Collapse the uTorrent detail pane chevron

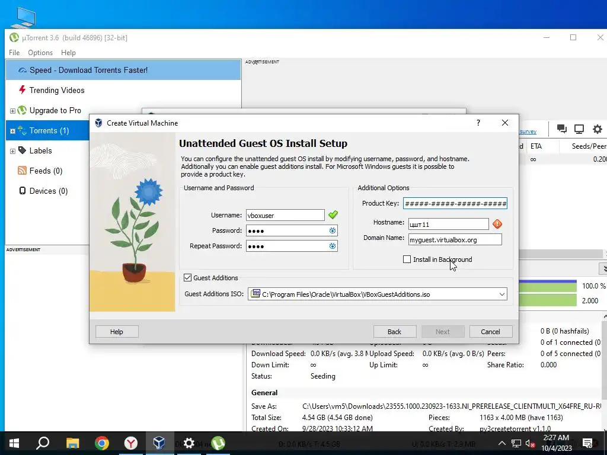(x=604, y=268)
